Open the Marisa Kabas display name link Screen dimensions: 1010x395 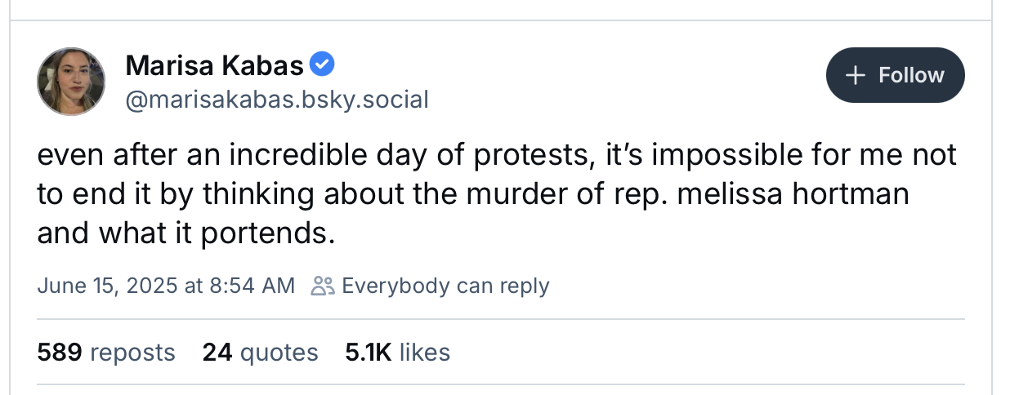214,64
